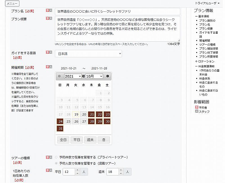Screen dimensions: 225x183
Task: Select プライベートツアー radio option
Action: 57,157
